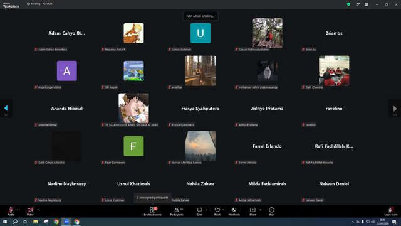Open the first Chrome taskbar icon
401x226 pixels.
(x=56, y=222)
